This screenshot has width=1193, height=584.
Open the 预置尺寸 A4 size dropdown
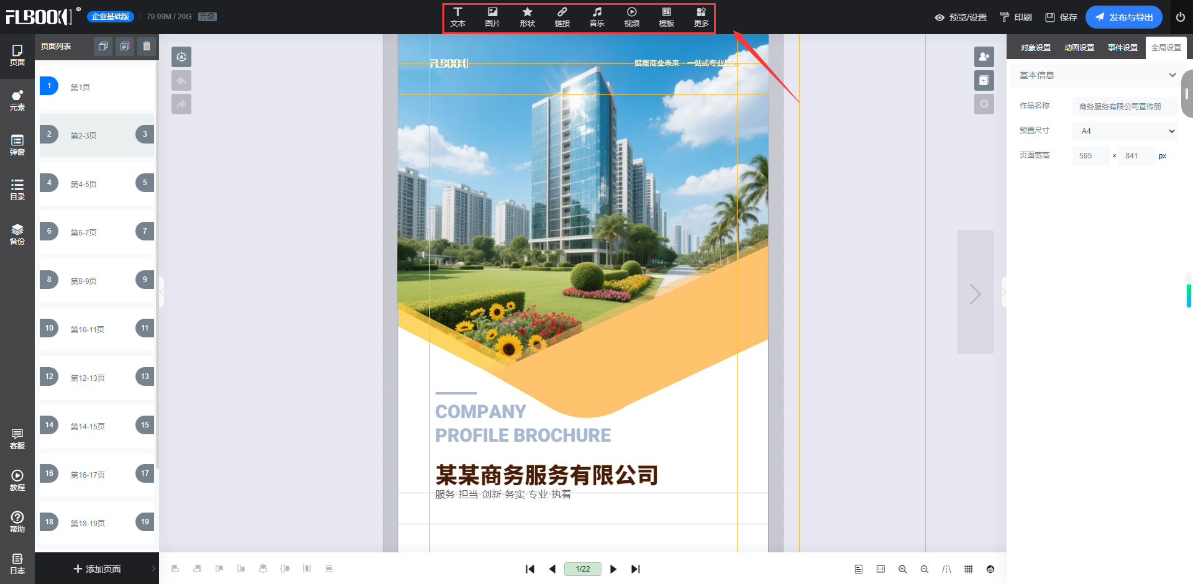tap(1125, 130)
